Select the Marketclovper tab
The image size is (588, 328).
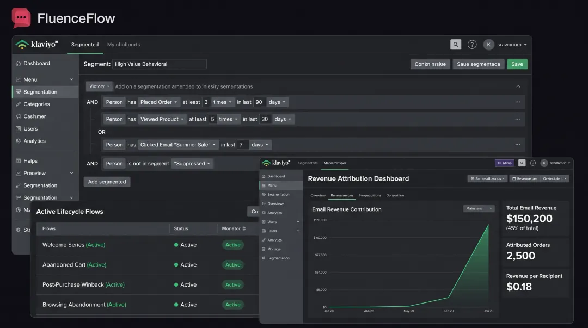[335, 163]
